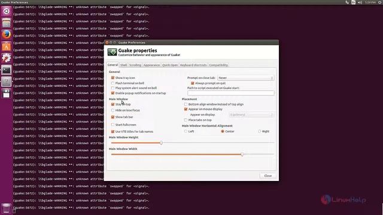The width and height of the screenshot is (383, 215).
Task: Click the 'Main Window Horizontal Alignment' label
Action: [207, 126]
